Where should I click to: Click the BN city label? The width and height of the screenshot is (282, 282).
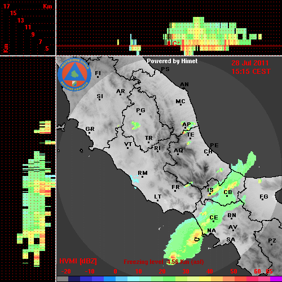point(232,215)
